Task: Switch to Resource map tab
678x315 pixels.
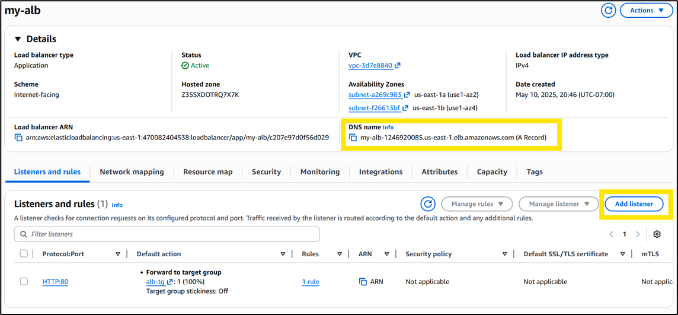Action: 208,172
